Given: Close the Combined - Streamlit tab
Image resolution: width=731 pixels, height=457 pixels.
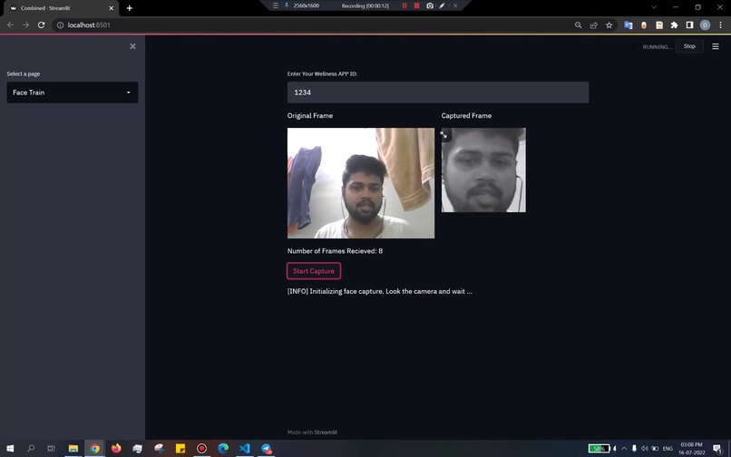Looking at the screenshot, I should [x=111, y=8].
